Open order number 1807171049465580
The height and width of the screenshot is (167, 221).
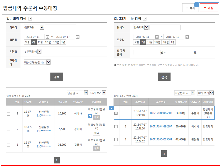click(161, 113)
